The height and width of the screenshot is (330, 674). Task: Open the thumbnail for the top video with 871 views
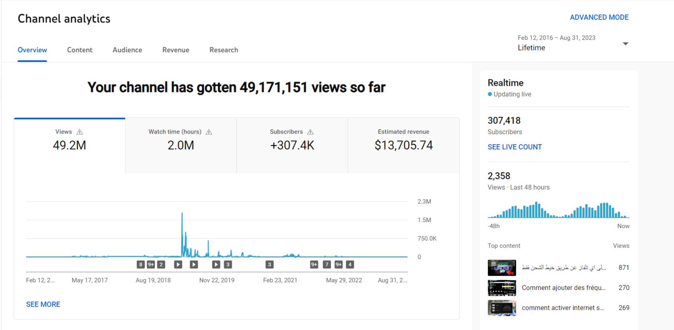point(502,268)
